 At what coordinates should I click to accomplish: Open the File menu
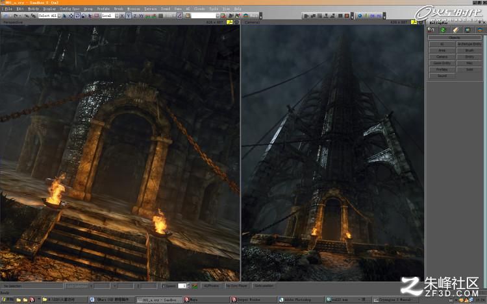[x=8, y=8]
